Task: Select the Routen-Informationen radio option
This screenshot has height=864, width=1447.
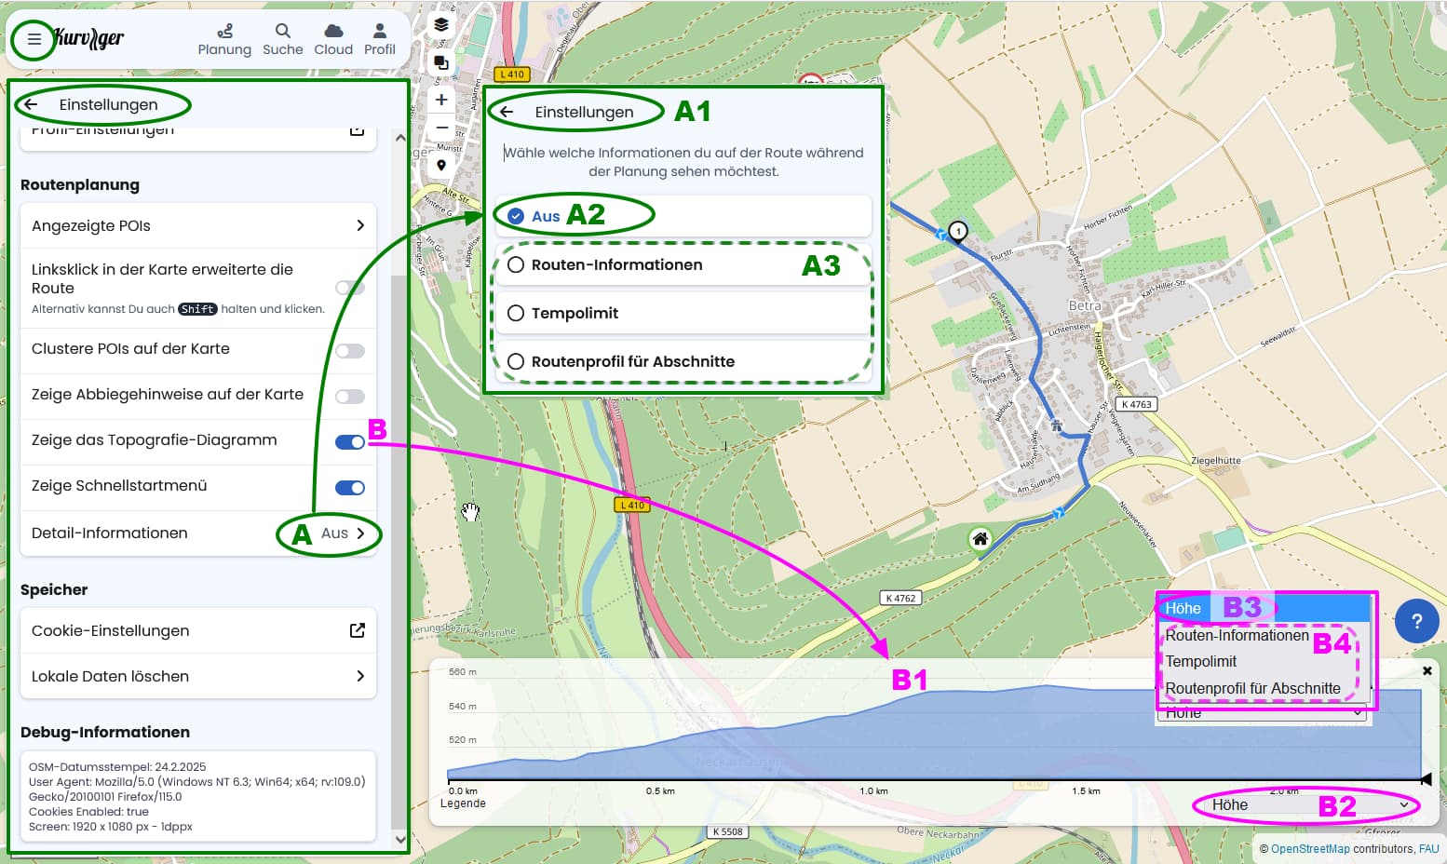Action: pos(516,265)
